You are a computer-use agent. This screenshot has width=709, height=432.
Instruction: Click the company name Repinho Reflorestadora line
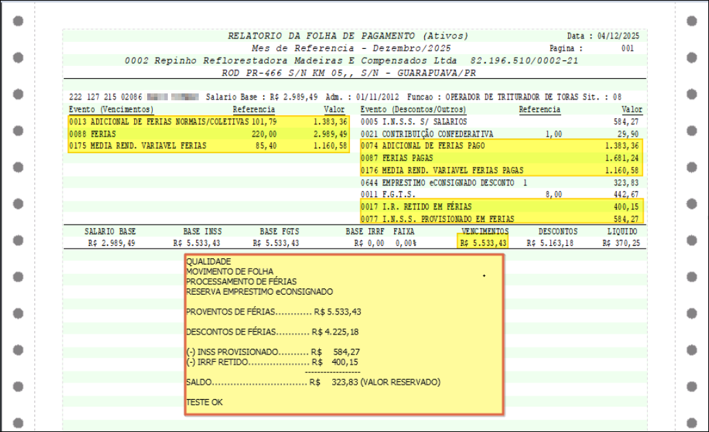coord(351,60)
